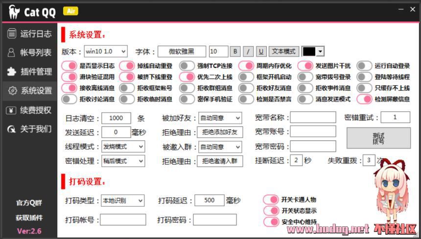Open the 运行日志 log icon
This screenshot has width=421, height=239.
(x=12, y=34)
